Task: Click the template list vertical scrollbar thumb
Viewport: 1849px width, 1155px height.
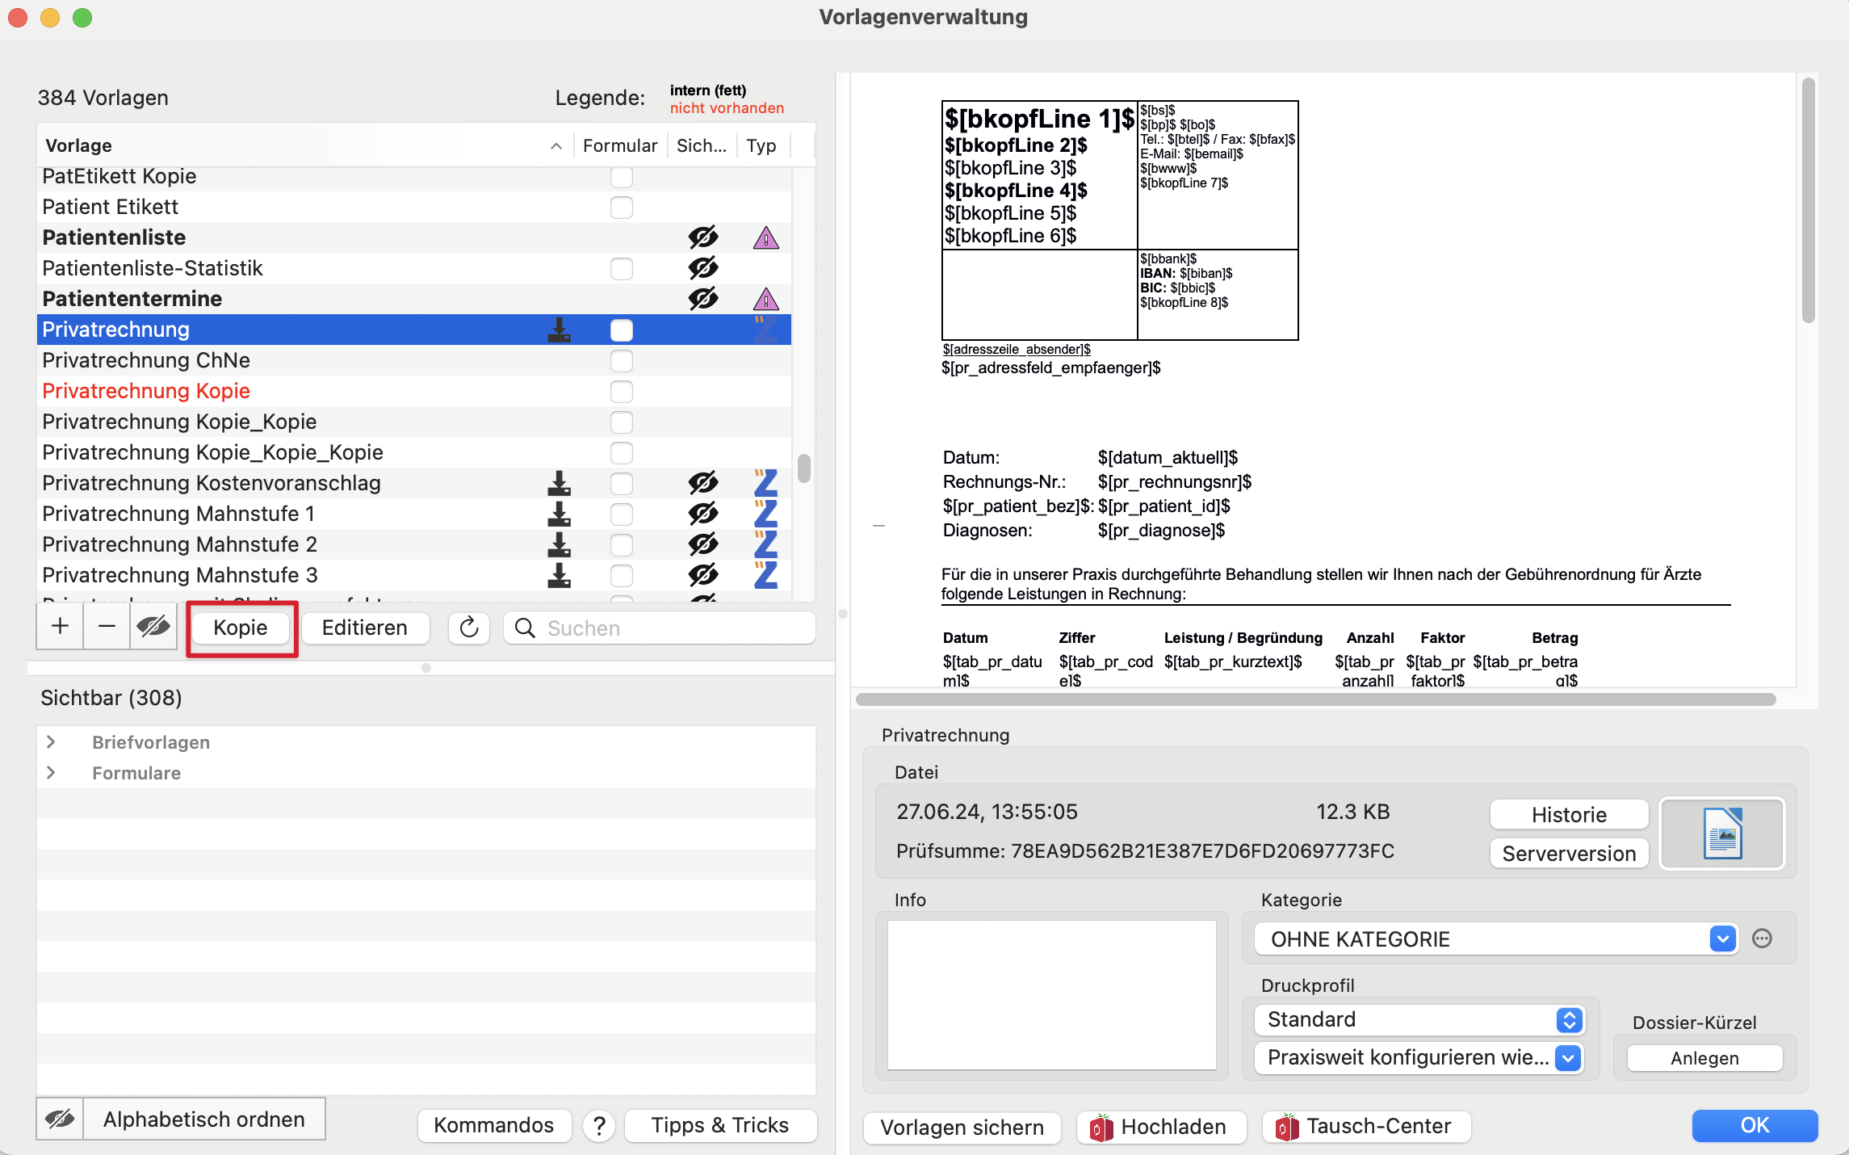Action: click(803, 468)
